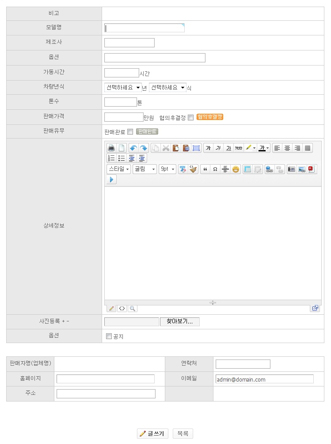
Task: Click the 찾아보기 browse button
Action: coord(179,322)
